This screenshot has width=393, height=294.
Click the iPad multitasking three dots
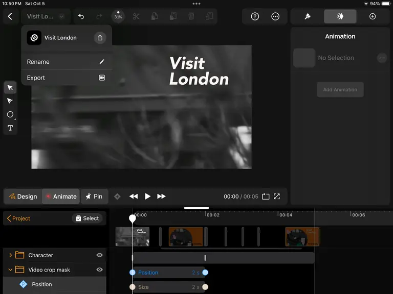click(196, 4)
